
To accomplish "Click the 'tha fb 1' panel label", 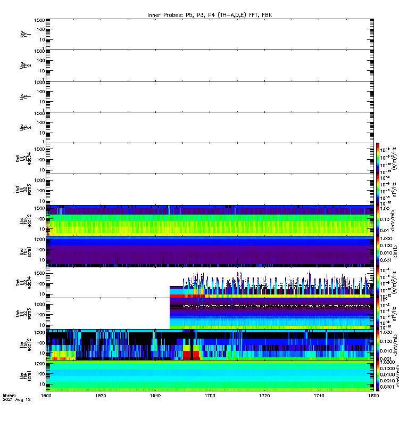I will (x=25, y=96).
